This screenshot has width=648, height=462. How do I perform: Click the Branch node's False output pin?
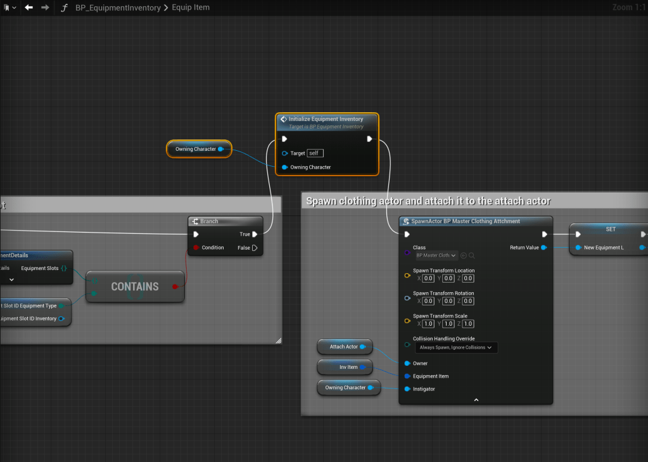(x=255, y=248)
